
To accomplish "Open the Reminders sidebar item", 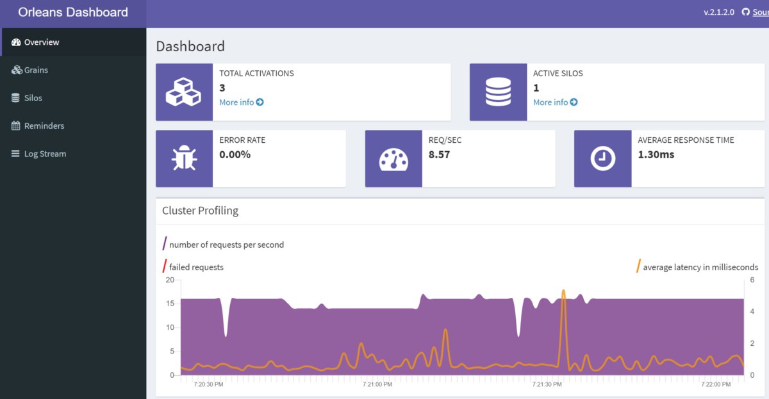I will (73, 126).
